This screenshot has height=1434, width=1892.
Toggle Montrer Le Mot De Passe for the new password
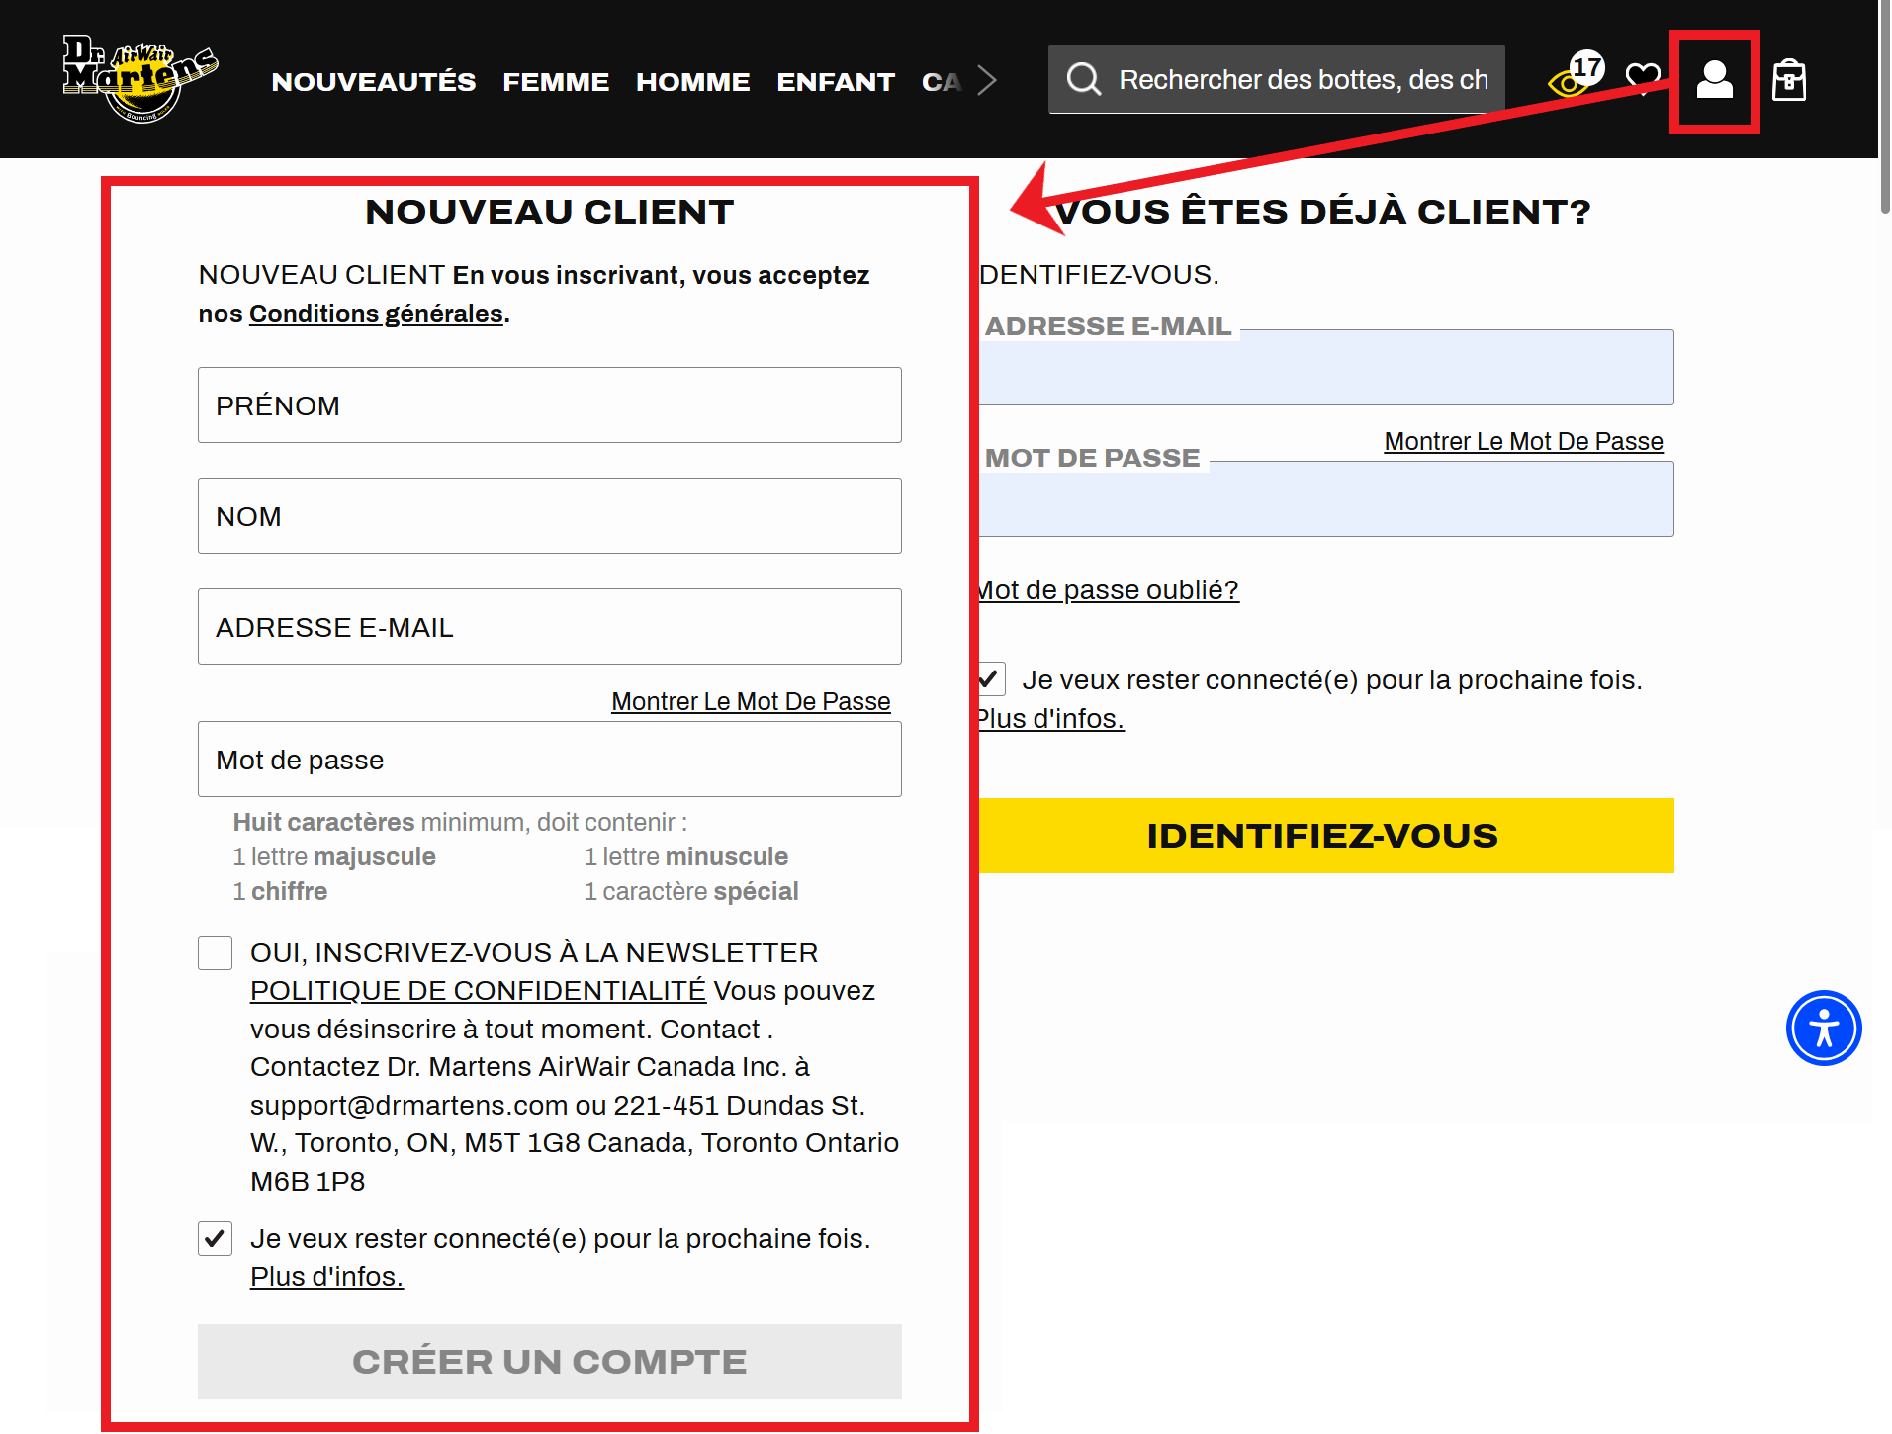click(x=751, y=701)
